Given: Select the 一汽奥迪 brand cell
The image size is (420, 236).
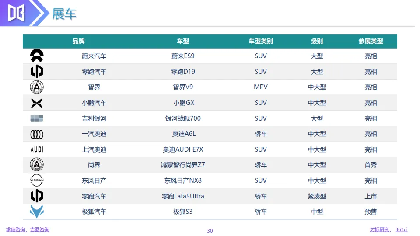Looking at the screenshot, I should (94, 134).
